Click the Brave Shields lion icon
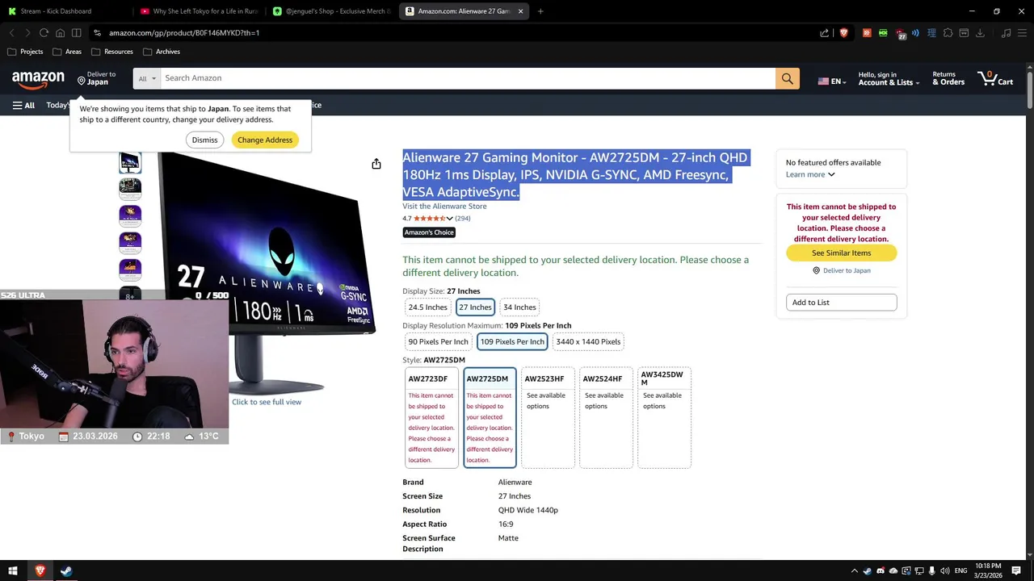This screenshot has height=581, width=1034. tap(843, 33)
